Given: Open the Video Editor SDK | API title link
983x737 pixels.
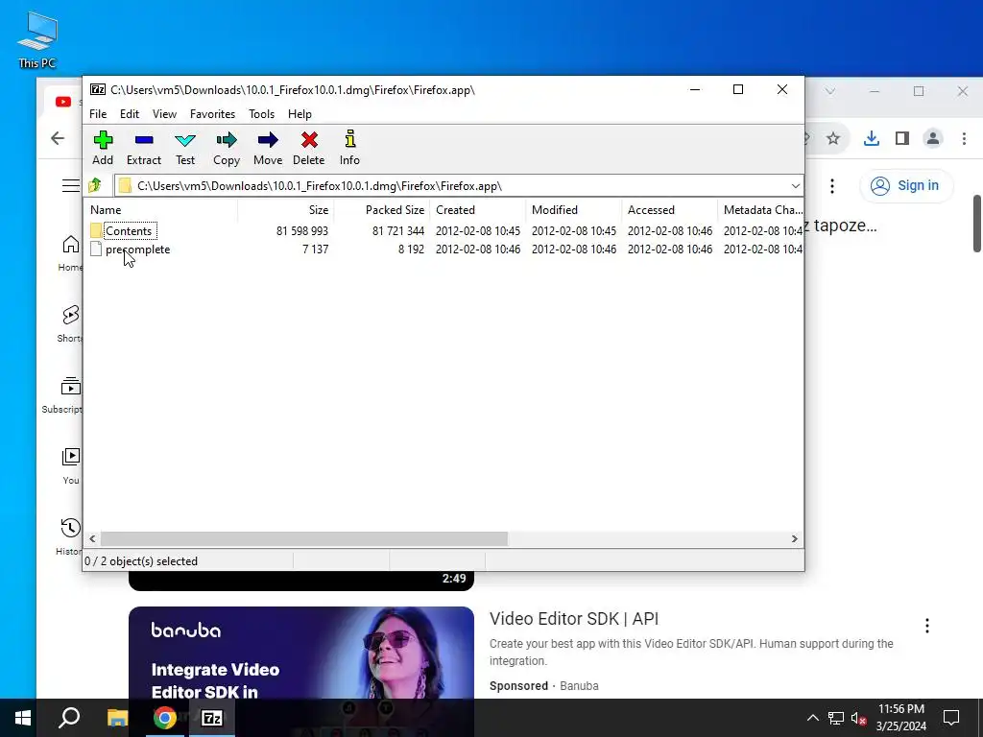Looking at the screenshot, I should [574, 619].
